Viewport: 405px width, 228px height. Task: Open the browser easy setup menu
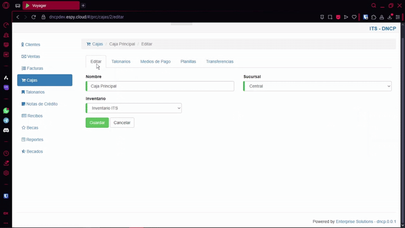(397, 17)
